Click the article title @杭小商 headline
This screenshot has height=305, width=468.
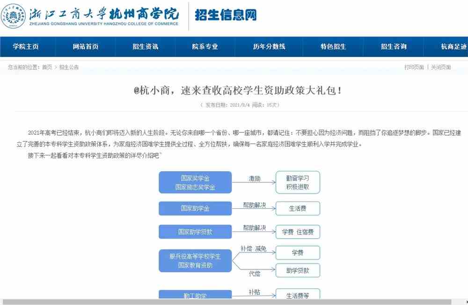238,90
